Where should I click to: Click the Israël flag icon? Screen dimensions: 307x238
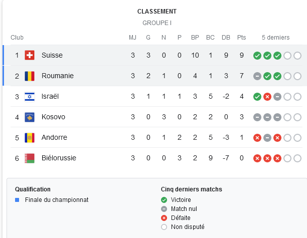pos(30,97)
